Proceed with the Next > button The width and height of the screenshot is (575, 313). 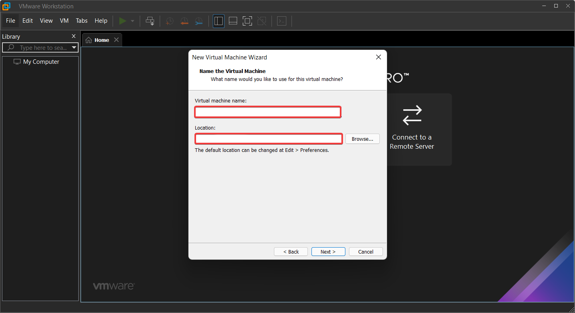pos(328,252)
